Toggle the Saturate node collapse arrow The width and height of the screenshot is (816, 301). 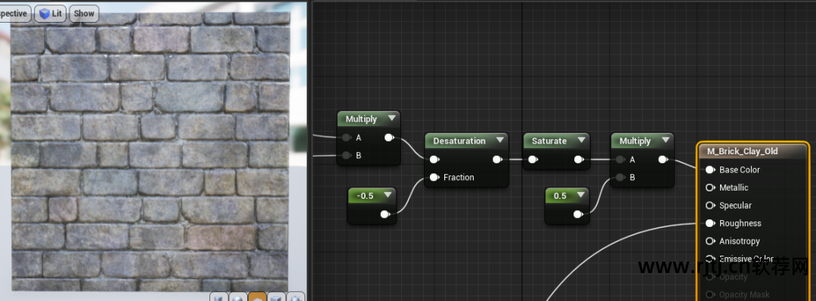coord(581,141)
